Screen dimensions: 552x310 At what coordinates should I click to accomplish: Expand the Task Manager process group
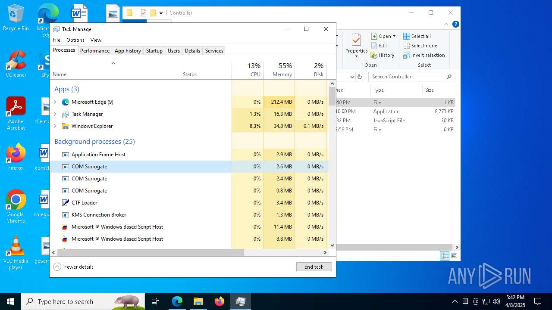pyautogui.click(x=55, y=114)
